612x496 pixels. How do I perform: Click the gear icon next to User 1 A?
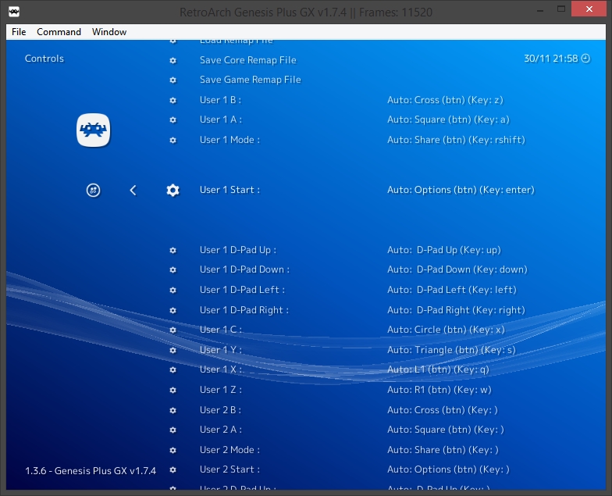tap(173, 120)
